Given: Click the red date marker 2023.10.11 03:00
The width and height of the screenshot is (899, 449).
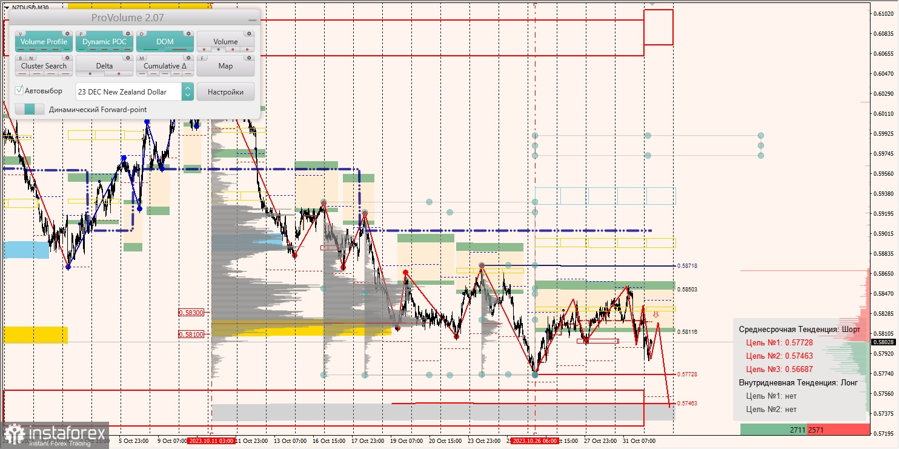Looking at the screenshot, I should click(211, 441).
